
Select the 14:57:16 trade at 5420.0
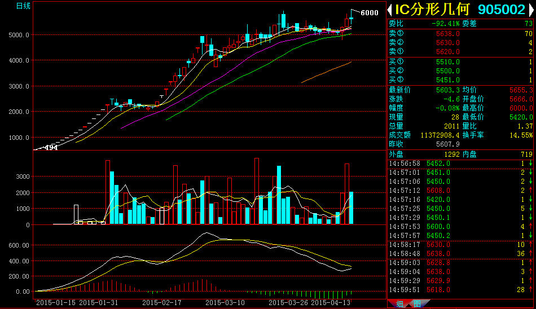(x=460, y=199)
